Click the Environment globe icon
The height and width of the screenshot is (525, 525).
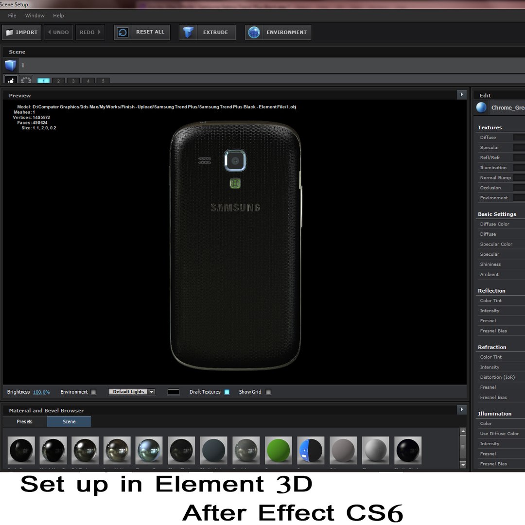coord(254,32)
